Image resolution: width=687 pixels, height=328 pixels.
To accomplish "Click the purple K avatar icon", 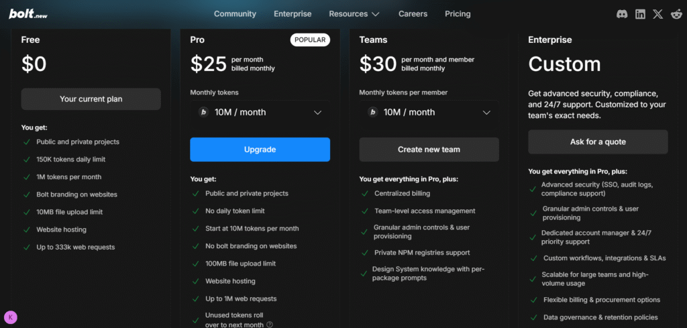I will [11, 317].
